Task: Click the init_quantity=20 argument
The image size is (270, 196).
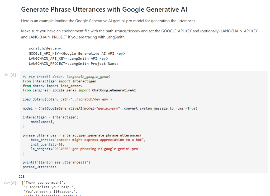Action: coord(48,144)
